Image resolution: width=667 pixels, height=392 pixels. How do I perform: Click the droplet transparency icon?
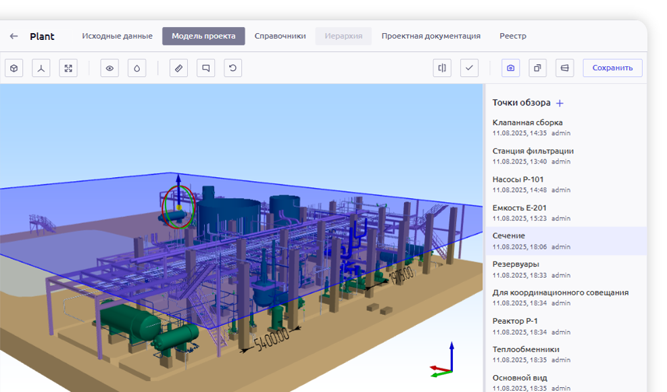click(x=137, y=68)
